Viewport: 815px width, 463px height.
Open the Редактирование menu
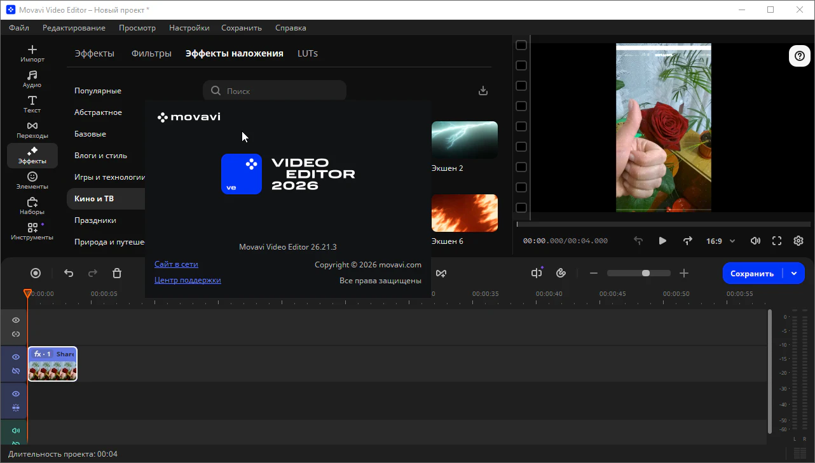tap(74, 28)
